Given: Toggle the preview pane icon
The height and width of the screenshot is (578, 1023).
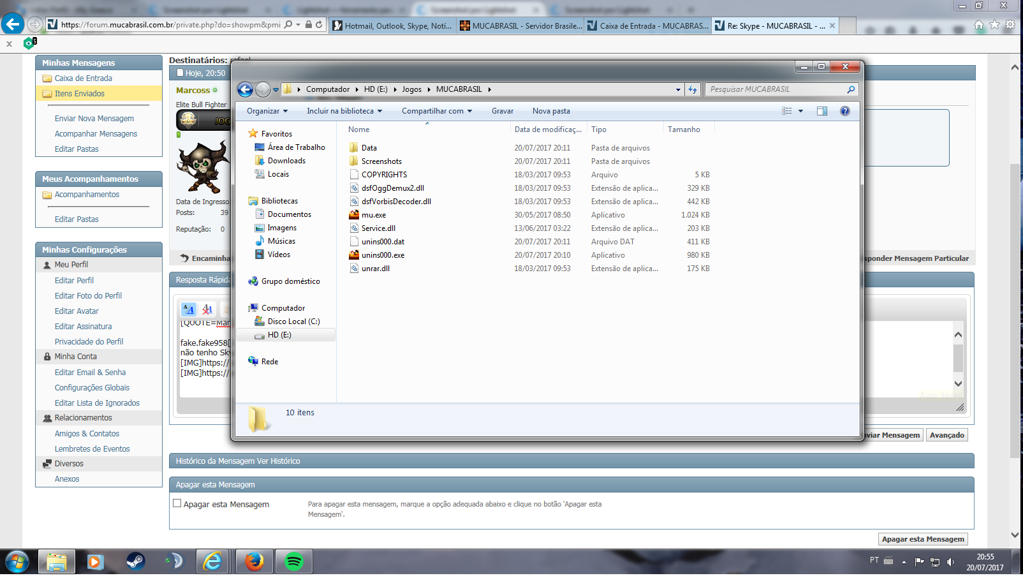Looking at the screenshot, I should tap(822, 111).
